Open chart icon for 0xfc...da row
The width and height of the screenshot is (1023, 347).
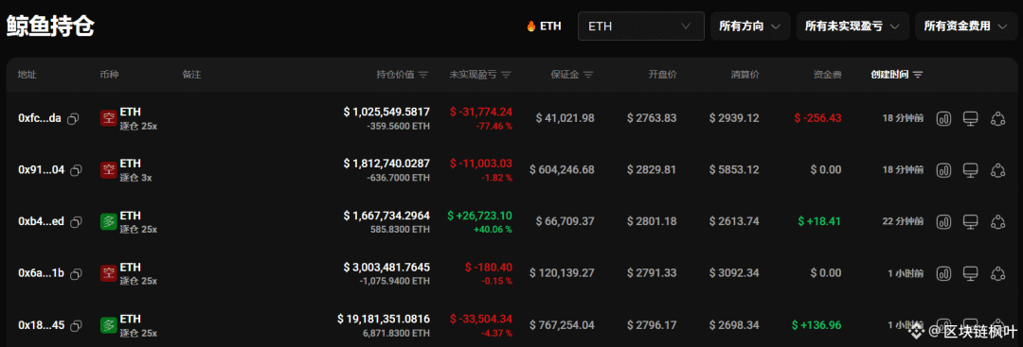944,118
